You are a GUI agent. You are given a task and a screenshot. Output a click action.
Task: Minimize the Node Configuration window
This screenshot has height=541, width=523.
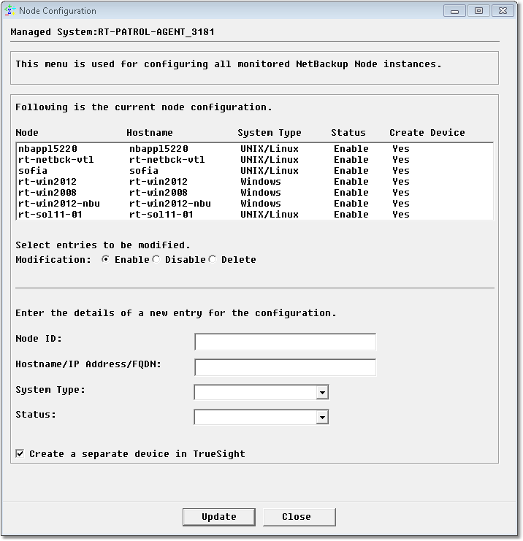point(455,11)
